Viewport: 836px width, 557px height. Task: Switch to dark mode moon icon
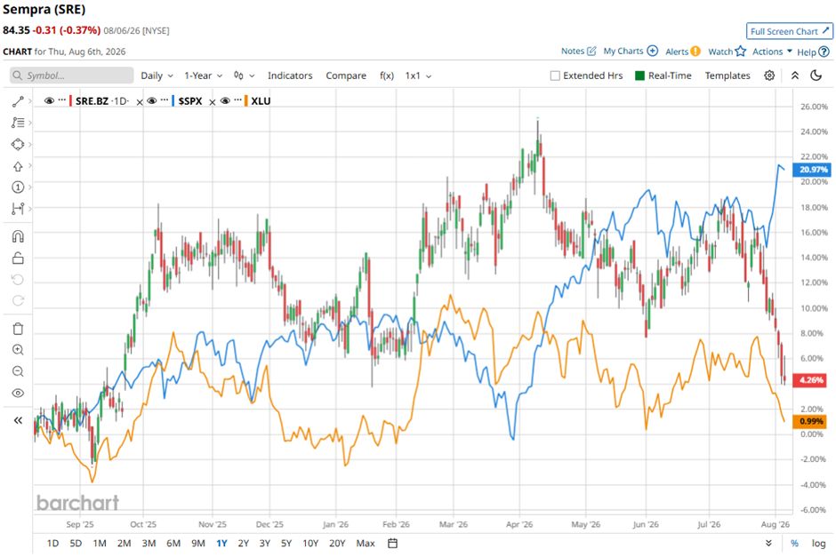(x=816, y=76)
